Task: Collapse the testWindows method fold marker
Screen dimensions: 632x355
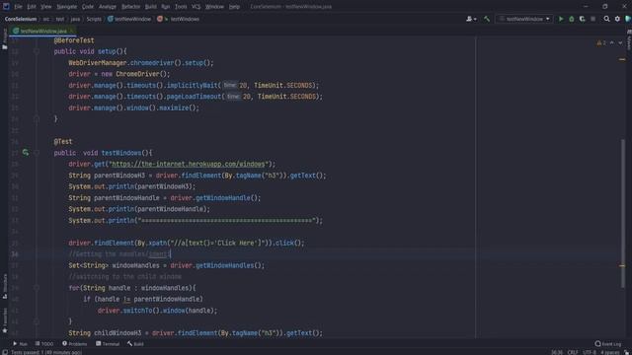Action: pos(37,153)
